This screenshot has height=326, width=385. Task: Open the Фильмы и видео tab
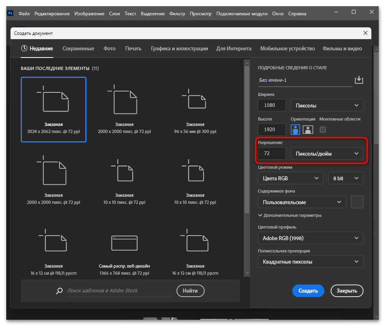(342, 49)
